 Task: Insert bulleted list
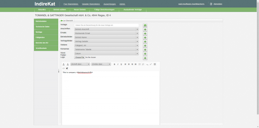(140, 64)
